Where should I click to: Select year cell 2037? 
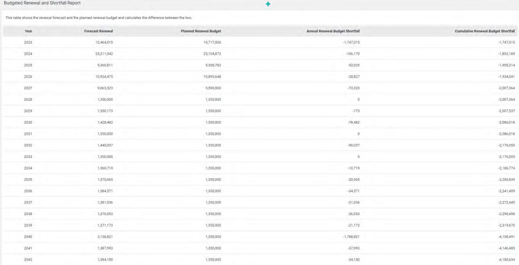[x=28, y=203]
